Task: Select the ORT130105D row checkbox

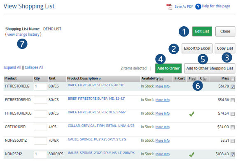Action: point(232,127)
